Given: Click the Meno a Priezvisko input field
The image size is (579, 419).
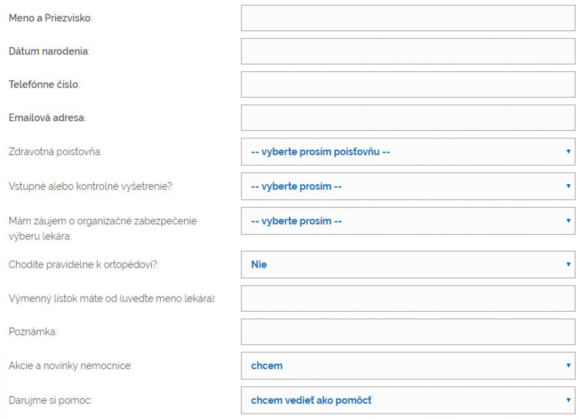Looking at the screenshot, I should tap(408, 18).
